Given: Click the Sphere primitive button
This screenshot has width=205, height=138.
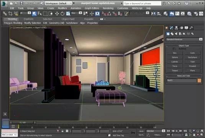Looking at the screenshot, I should click(175, 57).
